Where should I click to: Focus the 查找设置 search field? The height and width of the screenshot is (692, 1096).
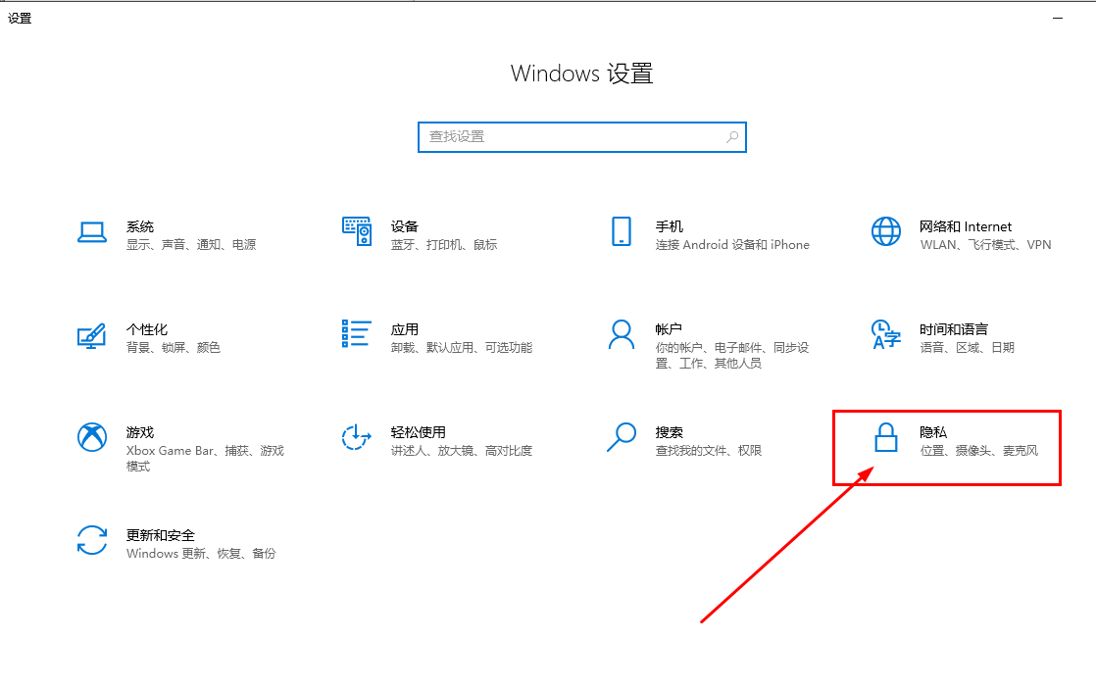coord(581,137)
